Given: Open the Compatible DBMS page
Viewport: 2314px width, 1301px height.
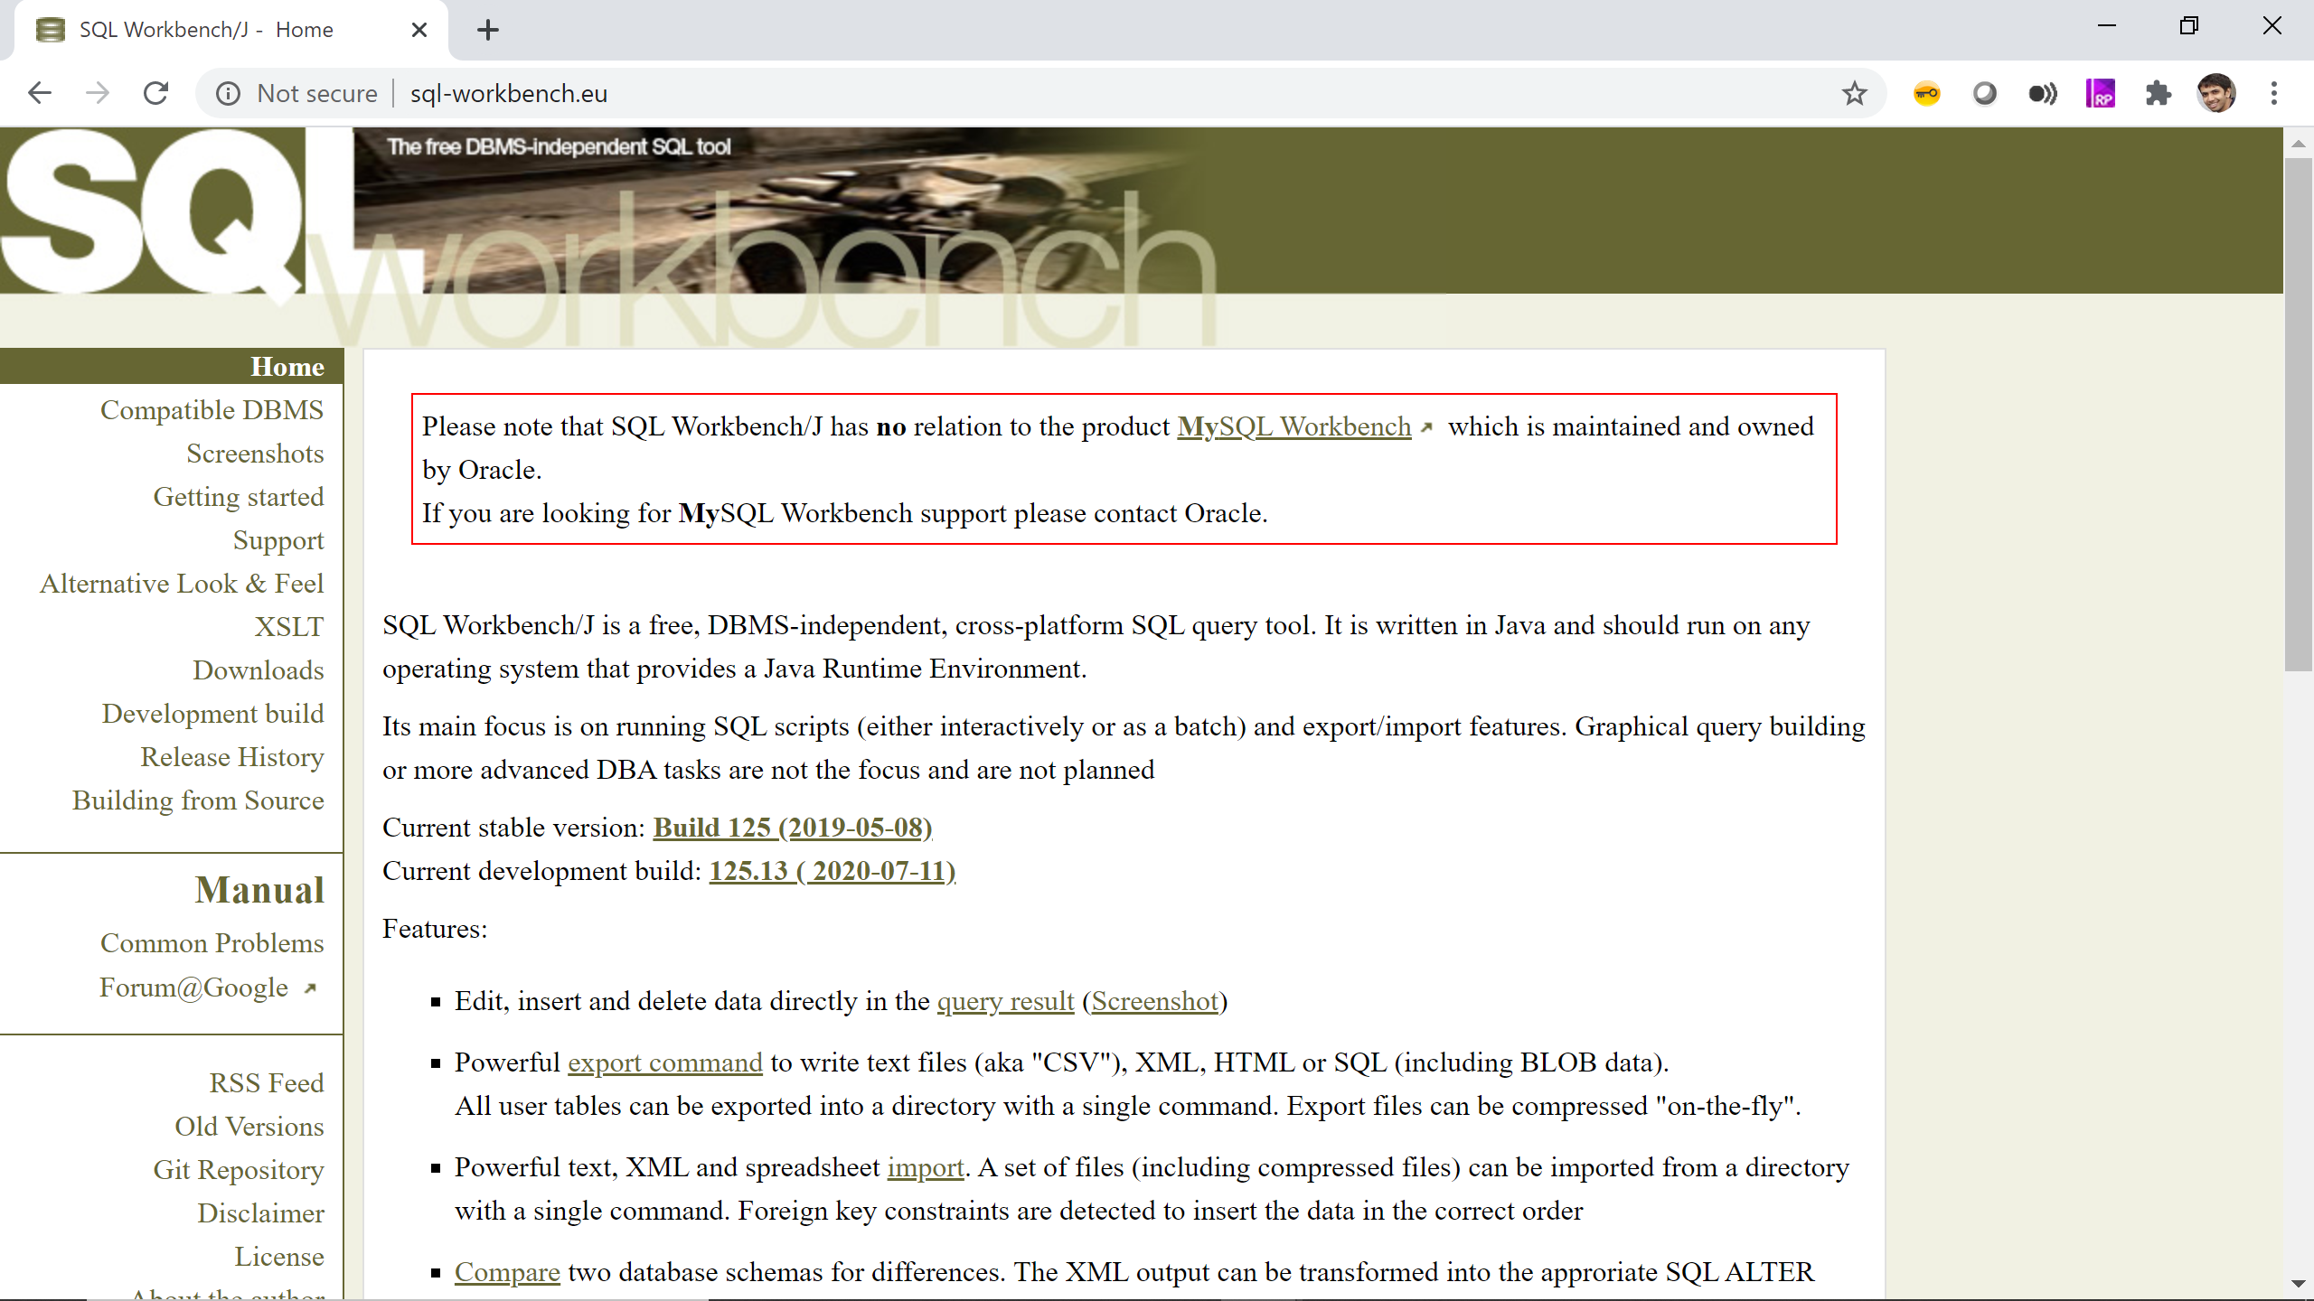Looking at the screenshot, I should 212,410.
